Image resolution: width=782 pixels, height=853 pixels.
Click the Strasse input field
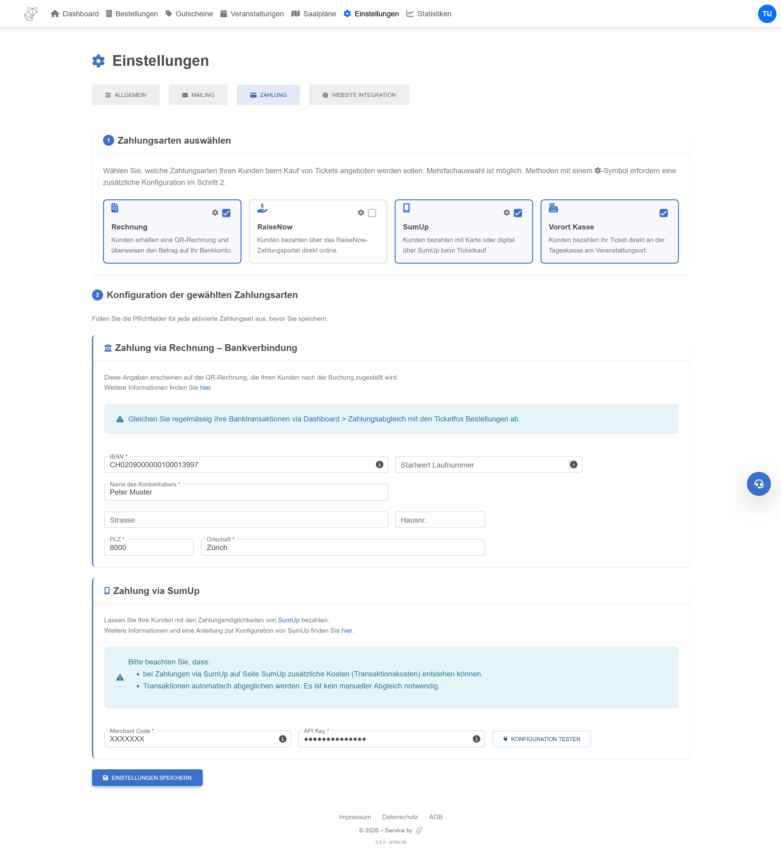tap(246, 520)
